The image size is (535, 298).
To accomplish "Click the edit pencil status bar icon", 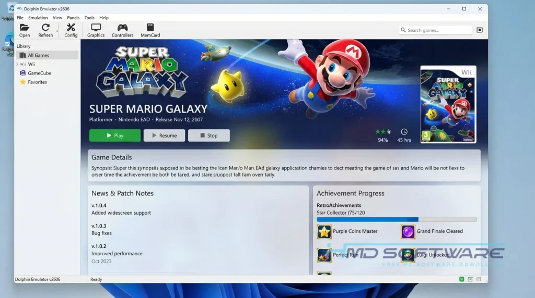I will [x=470, y=279].
